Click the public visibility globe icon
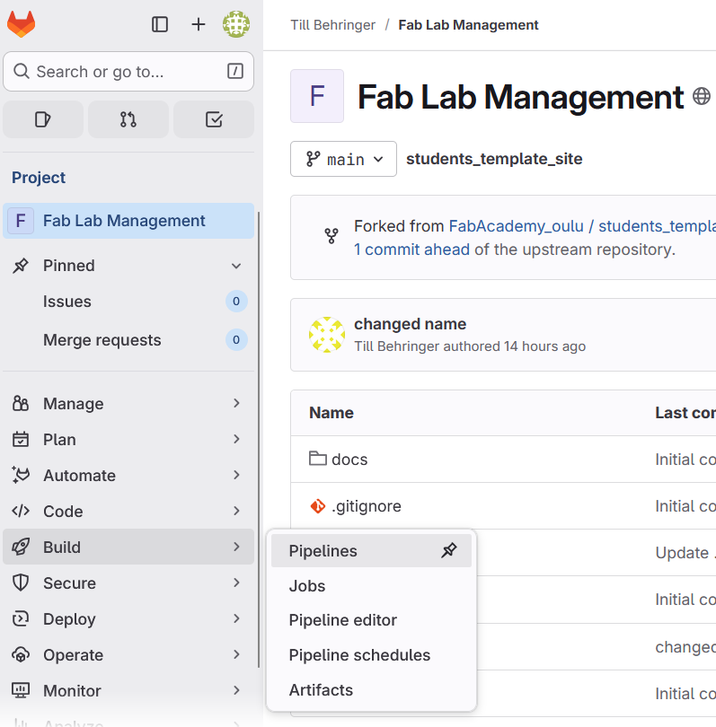The height and width of the screenshot is (727, 716). point(701,96)
